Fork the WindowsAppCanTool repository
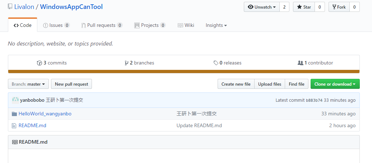Screen dimensions: 372x163 [339, 7]
